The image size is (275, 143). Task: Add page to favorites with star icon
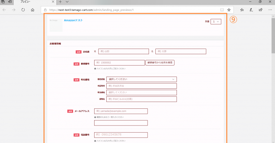(229, 10)
